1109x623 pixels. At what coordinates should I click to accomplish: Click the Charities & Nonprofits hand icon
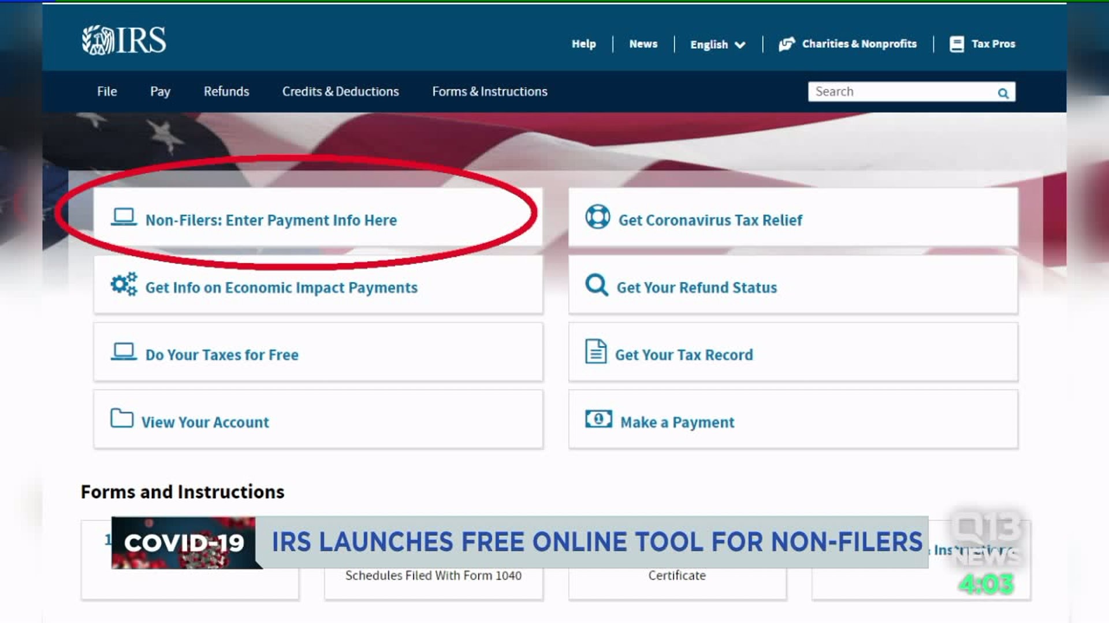[787, 44]
